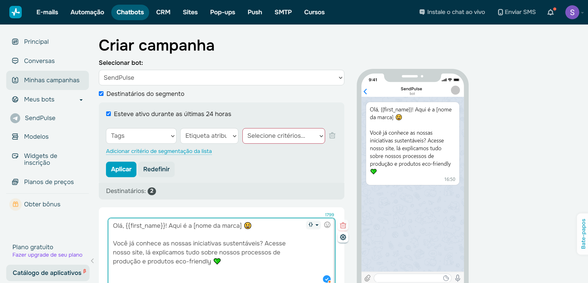Open the emoji picker in message editor

tap(327, 225)
